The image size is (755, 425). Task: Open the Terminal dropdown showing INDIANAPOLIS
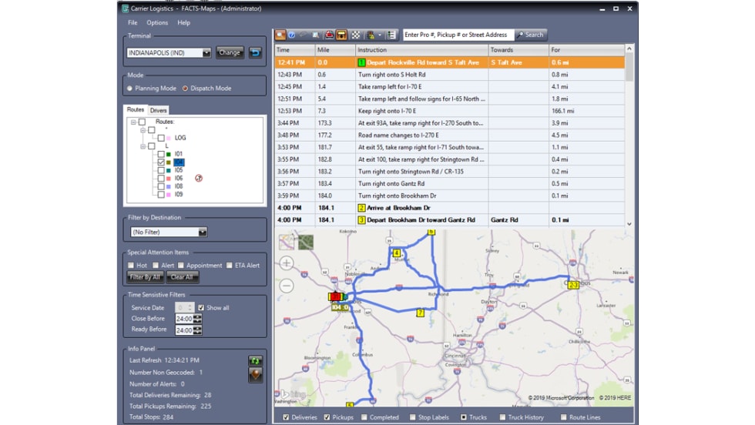[206, 53]
